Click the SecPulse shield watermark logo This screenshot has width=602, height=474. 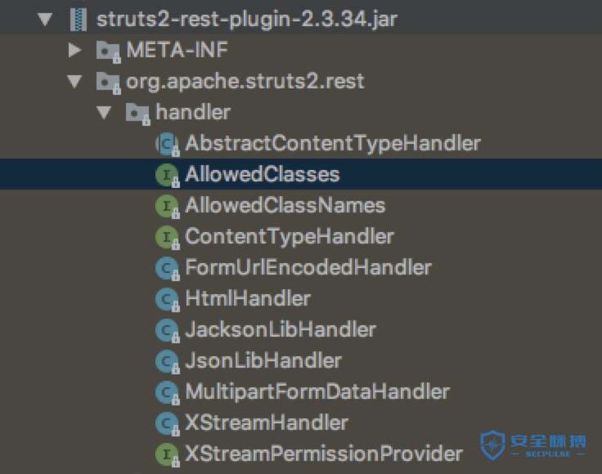pos(493,446)
